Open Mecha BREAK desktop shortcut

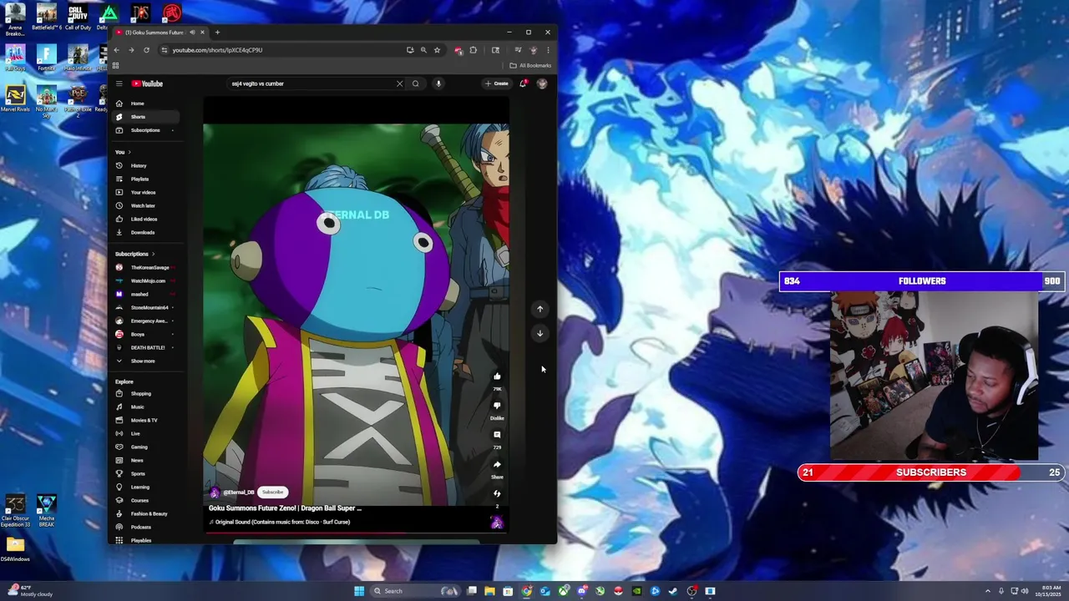pos(47,510)
